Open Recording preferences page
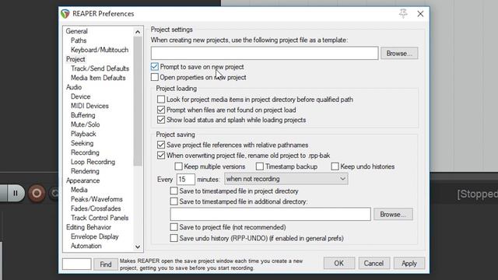Screen dimensions: 498x280 click(85, 152)
